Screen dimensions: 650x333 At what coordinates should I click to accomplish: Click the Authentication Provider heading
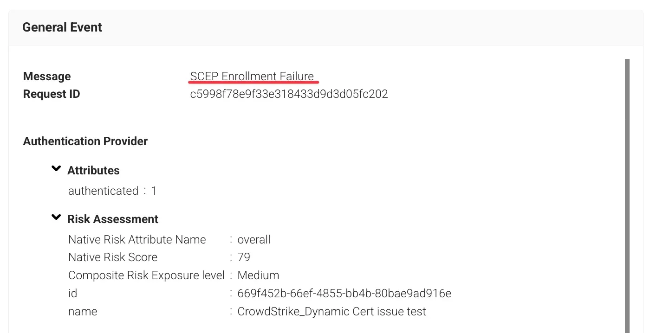click(x=85, y=141)
